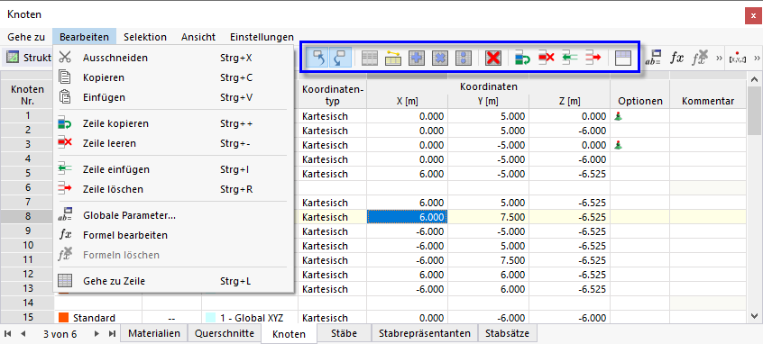Click Kartesisch cell in row 15
Image resolution: width=763 pixels, height=344 pixels.
point(333,318)
